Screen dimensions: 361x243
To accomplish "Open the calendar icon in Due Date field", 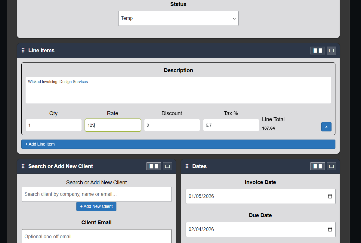I will (330, 229).
